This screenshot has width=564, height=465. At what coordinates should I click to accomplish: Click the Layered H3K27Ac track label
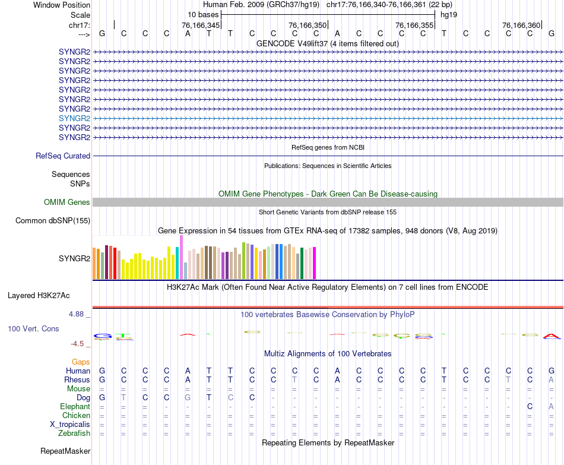point(39,296)
